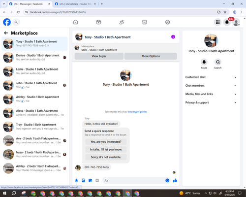
Task: Open the Chrome three-dot menu
Action: click(242, 12)
